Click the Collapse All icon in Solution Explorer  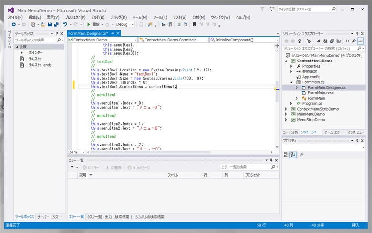[x=332, y=41]
